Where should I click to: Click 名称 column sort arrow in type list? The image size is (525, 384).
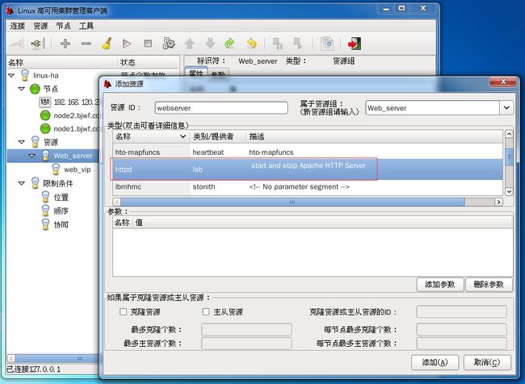[183, 136]
